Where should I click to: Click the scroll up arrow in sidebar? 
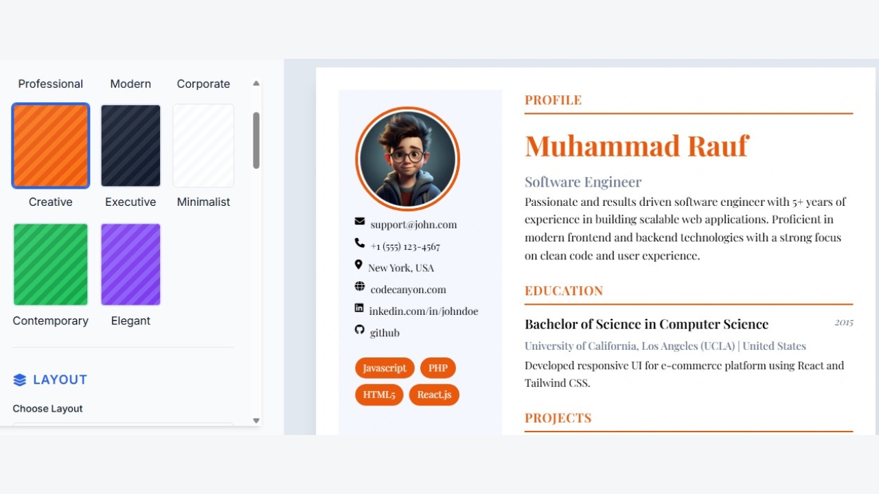256,84
